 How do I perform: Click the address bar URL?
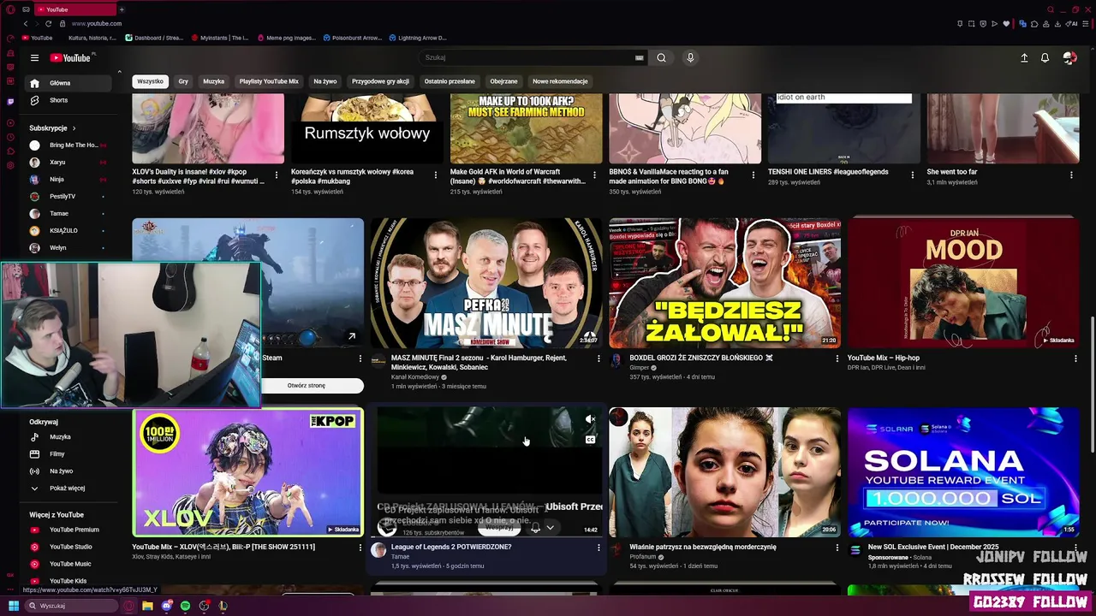[97, 24]
